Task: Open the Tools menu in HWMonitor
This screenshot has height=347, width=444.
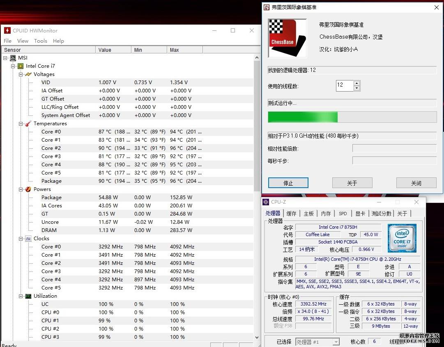Action: (x=41, y=41)
